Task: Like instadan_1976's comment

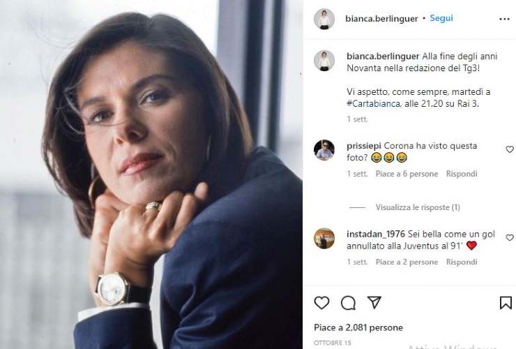Action: (510, 238)
